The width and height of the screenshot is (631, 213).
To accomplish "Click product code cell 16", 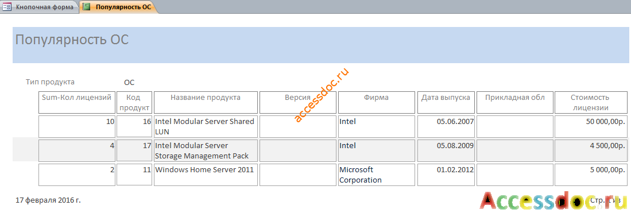I will pos(135,126).
